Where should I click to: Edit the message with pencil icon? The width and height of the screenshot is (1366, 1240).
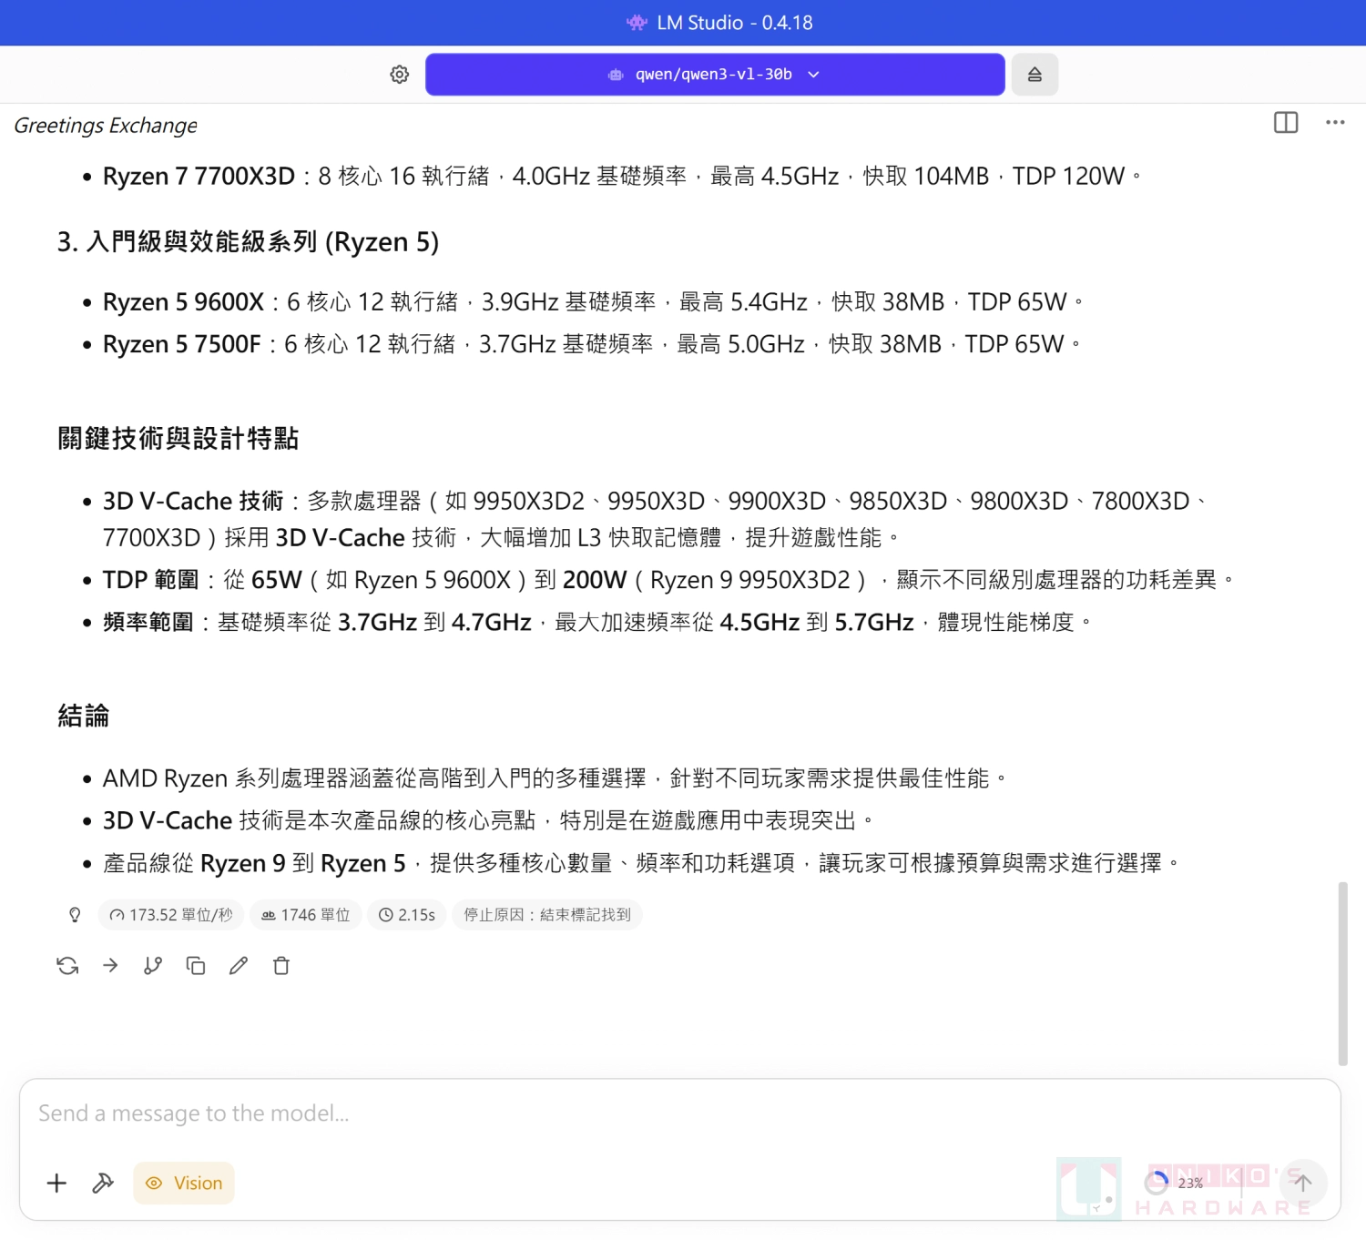tap(239, 966)
